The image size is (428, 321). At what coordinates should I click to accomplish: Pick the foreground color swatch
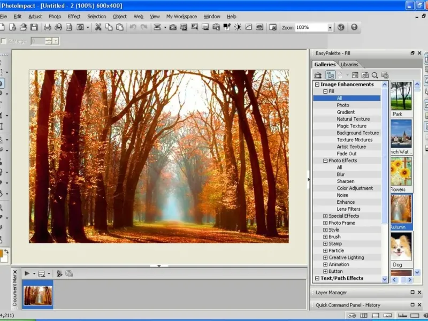(2, 253)
